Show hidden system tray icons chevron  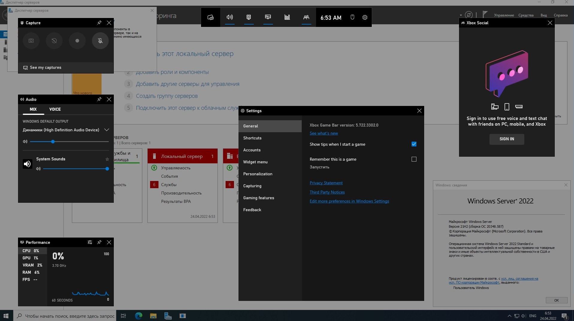(509, 316)
